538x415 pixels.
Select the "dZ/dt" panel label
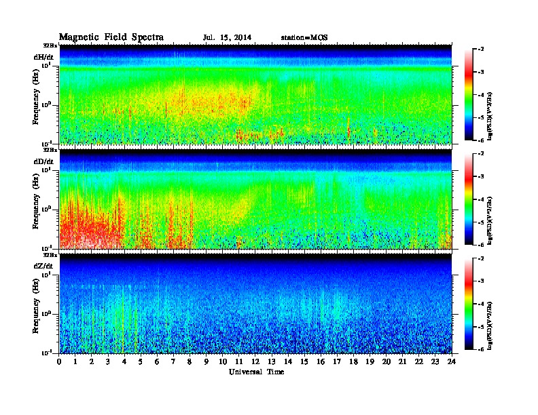[x=43, y=266]
